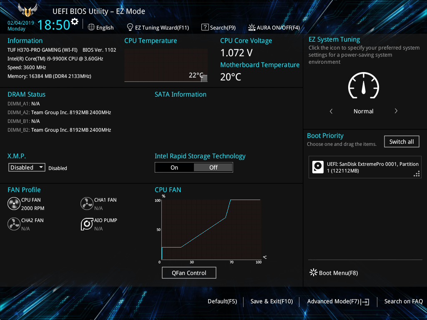Click the AURA light icon
The image size is (427, 320).
tap(251, 27)
